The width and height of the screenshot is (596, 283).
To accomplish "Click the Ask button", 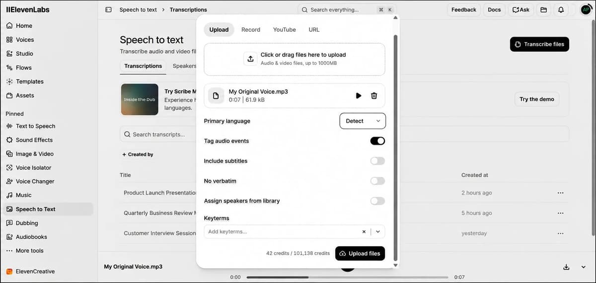I will click(x=521, y=9).
